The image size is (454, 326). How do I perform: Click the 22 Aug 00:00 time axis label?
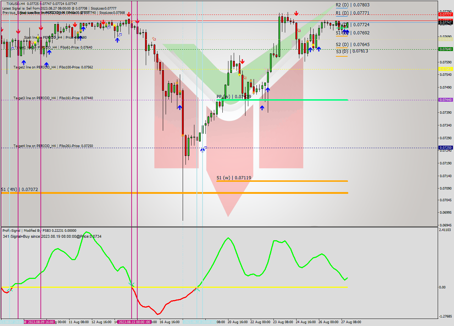[260, 322]
